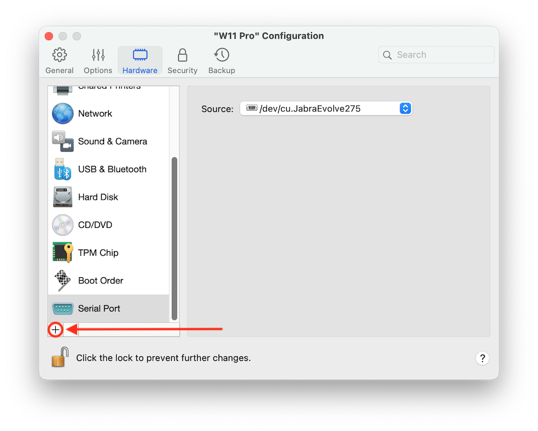This screenshot has height=431, width=538.
Task: Open the Options configuration pane
Action: click(98, 60)
